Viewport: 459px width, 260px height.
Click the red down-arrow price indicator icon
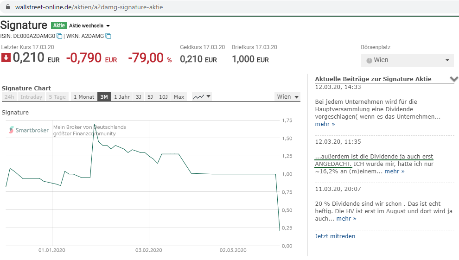6,57
